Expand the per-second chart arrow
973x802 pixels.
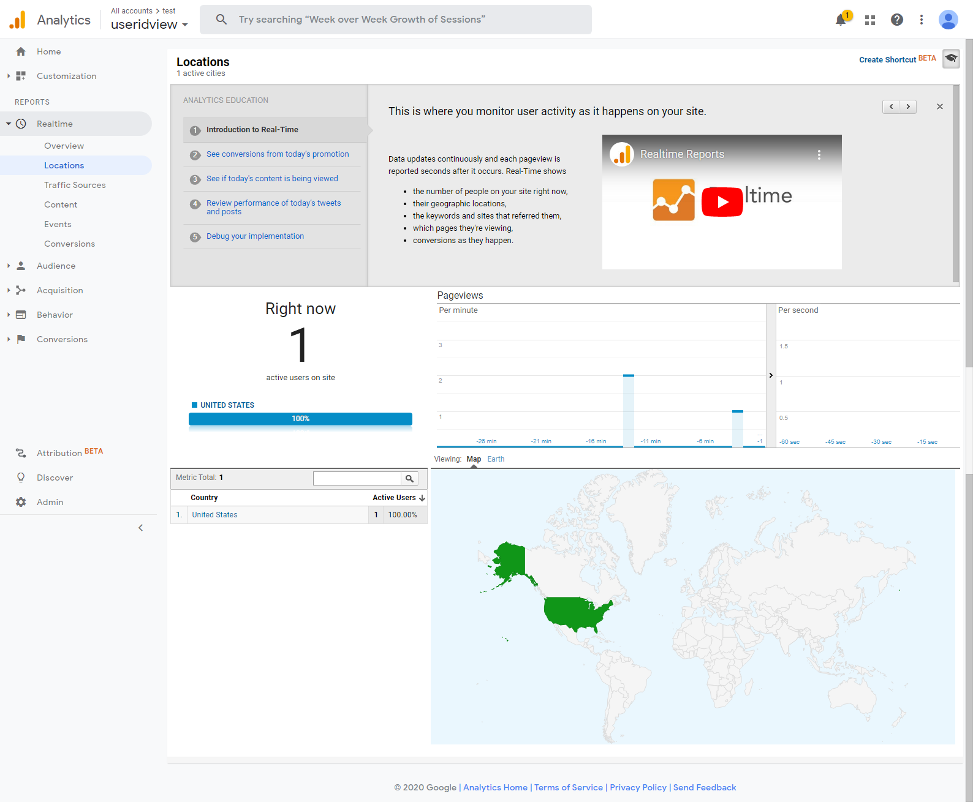click(771, 375)
